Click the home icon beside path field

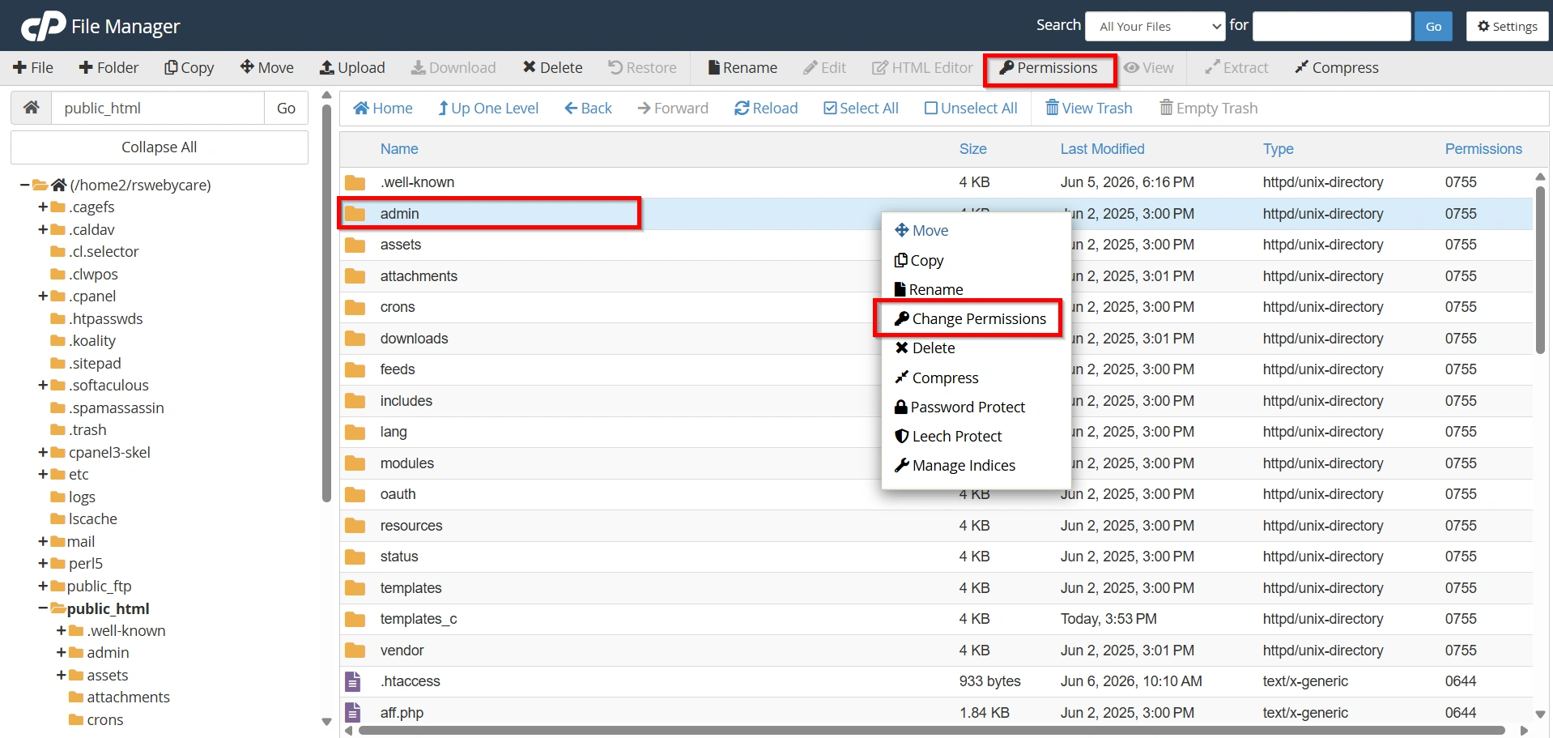coord(32,108)
